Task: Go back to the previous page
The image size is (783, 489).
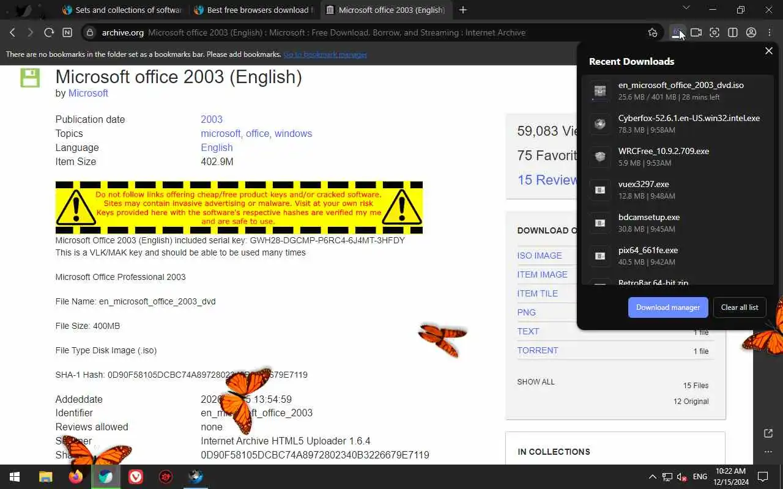Action: click(x=12, y=32)
